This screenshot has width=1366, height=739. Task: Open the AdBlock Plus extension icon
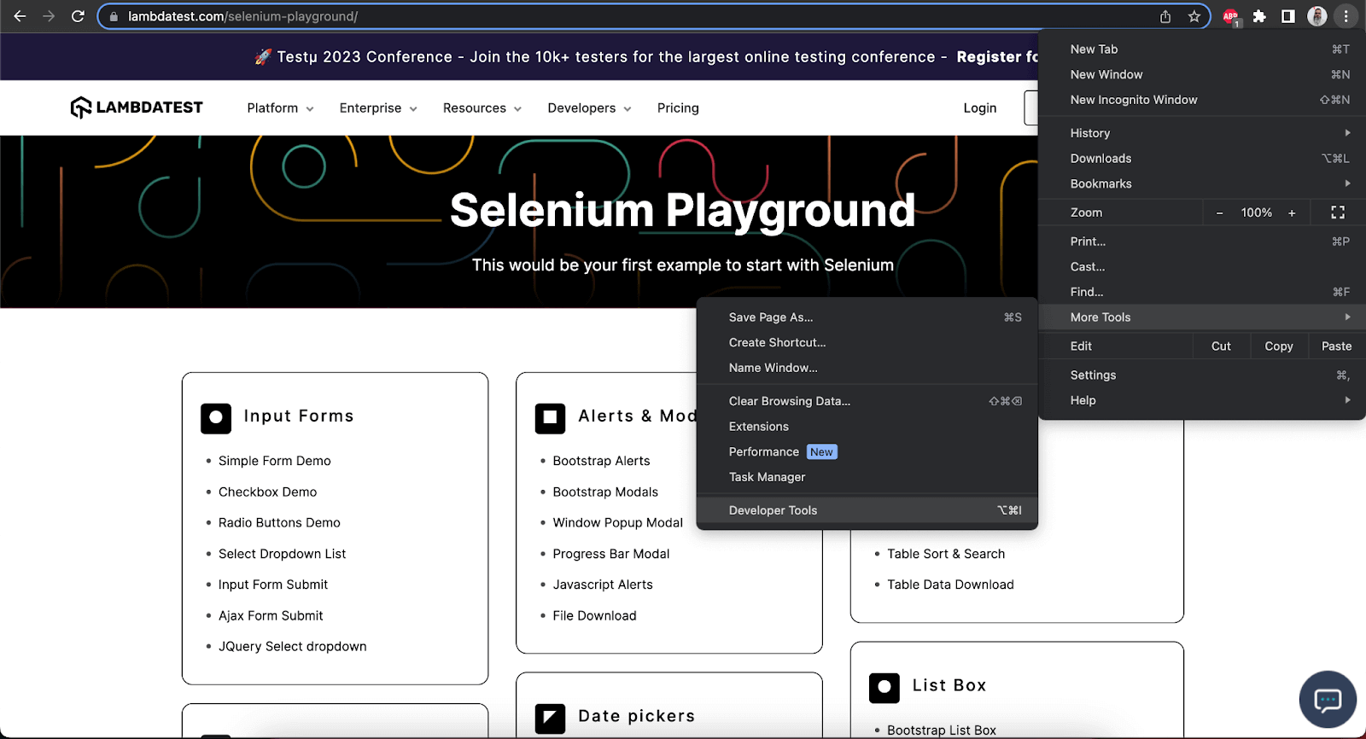point(1230,16)
